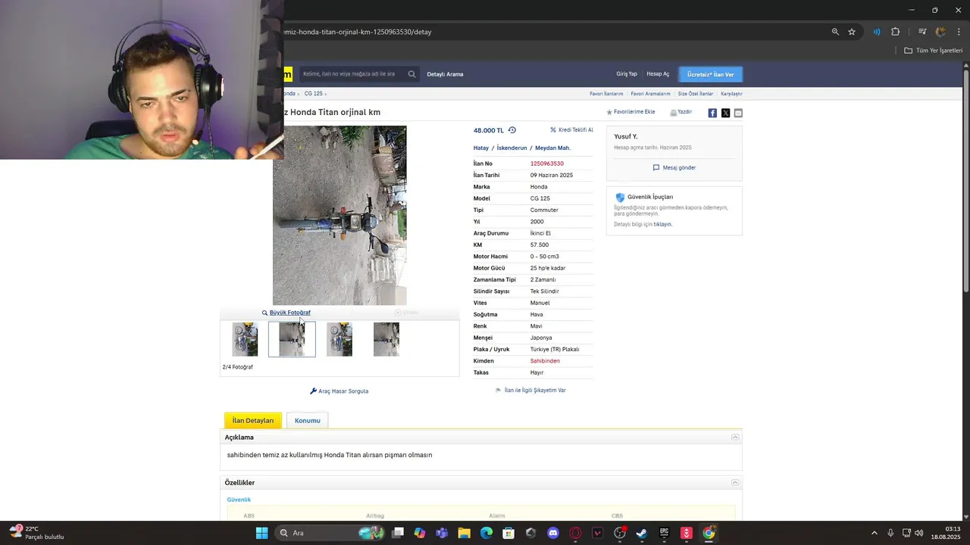Screen dimensions: 970x545
Task: Click the zoom magnifier icon in address bar
Action: [x=835, y=32]
